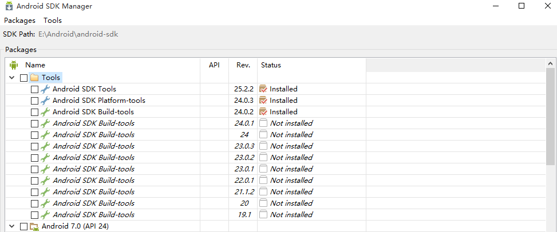This screenshot has height=232, width=557.
Task: Check the Android SDK Tools checkbox
Action: pyautogui.click(x=34, y=89)
